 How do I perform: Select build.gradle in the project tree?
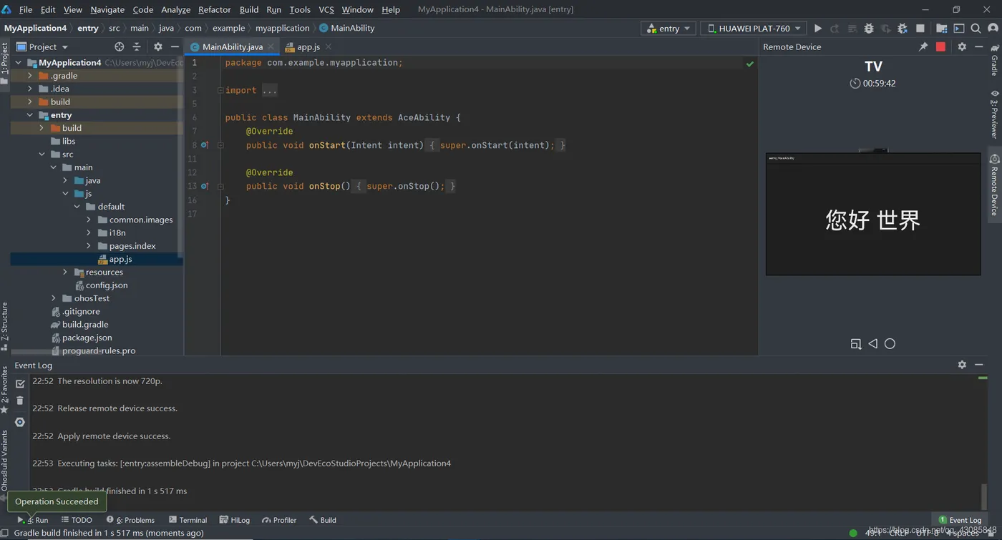point(85,325)
